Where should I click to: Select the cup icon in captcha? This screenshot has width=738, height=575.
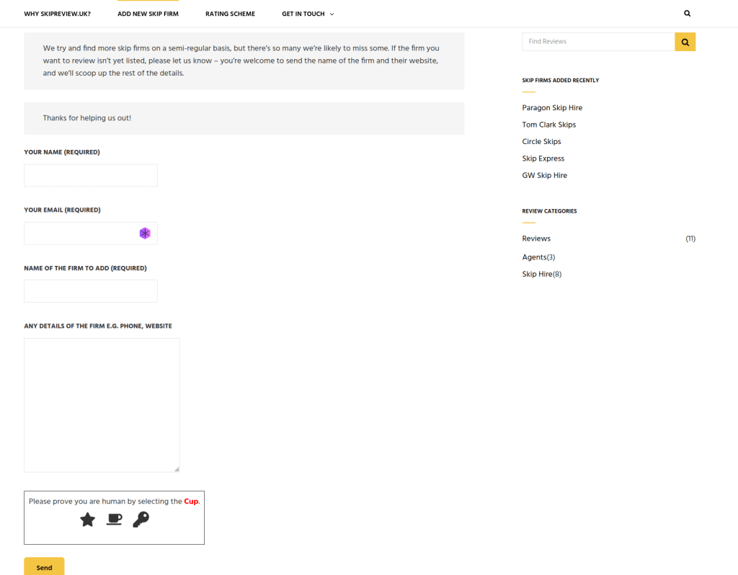pos(114,520)
